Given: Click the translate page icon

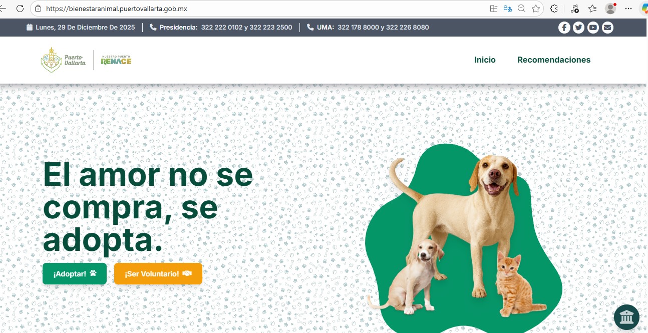Looking at the screenshot, I should [508, 9].
